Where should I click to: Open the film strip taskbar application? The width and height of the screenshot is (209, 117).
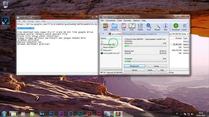[x=42, y=114]
